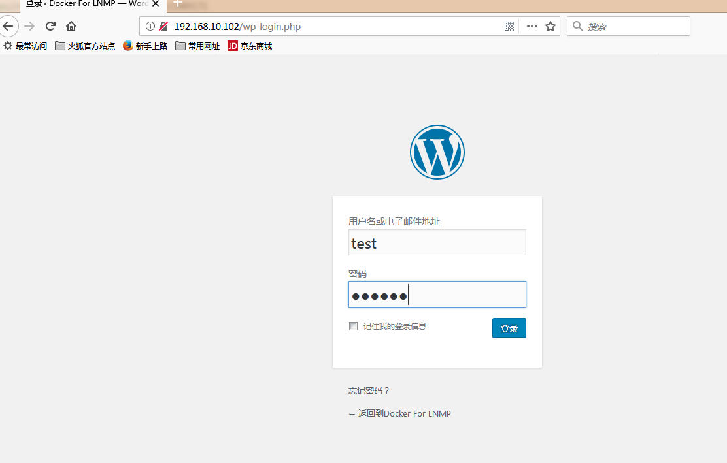This screenshot has width=727, height=463.
Task: Open a new tab with the plus button
Action: (178, 4)
